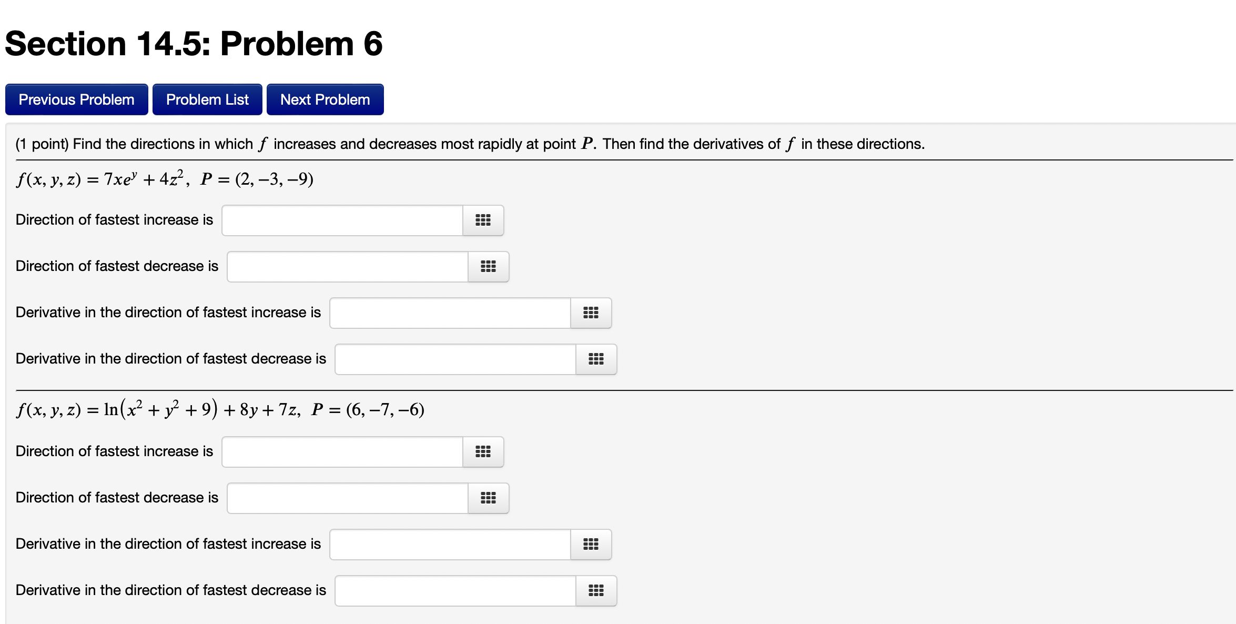The width and height of the screenshot is (1236, 624).
Task: Open equation editor for second fastest decrease direction
Action: [488, 498]
